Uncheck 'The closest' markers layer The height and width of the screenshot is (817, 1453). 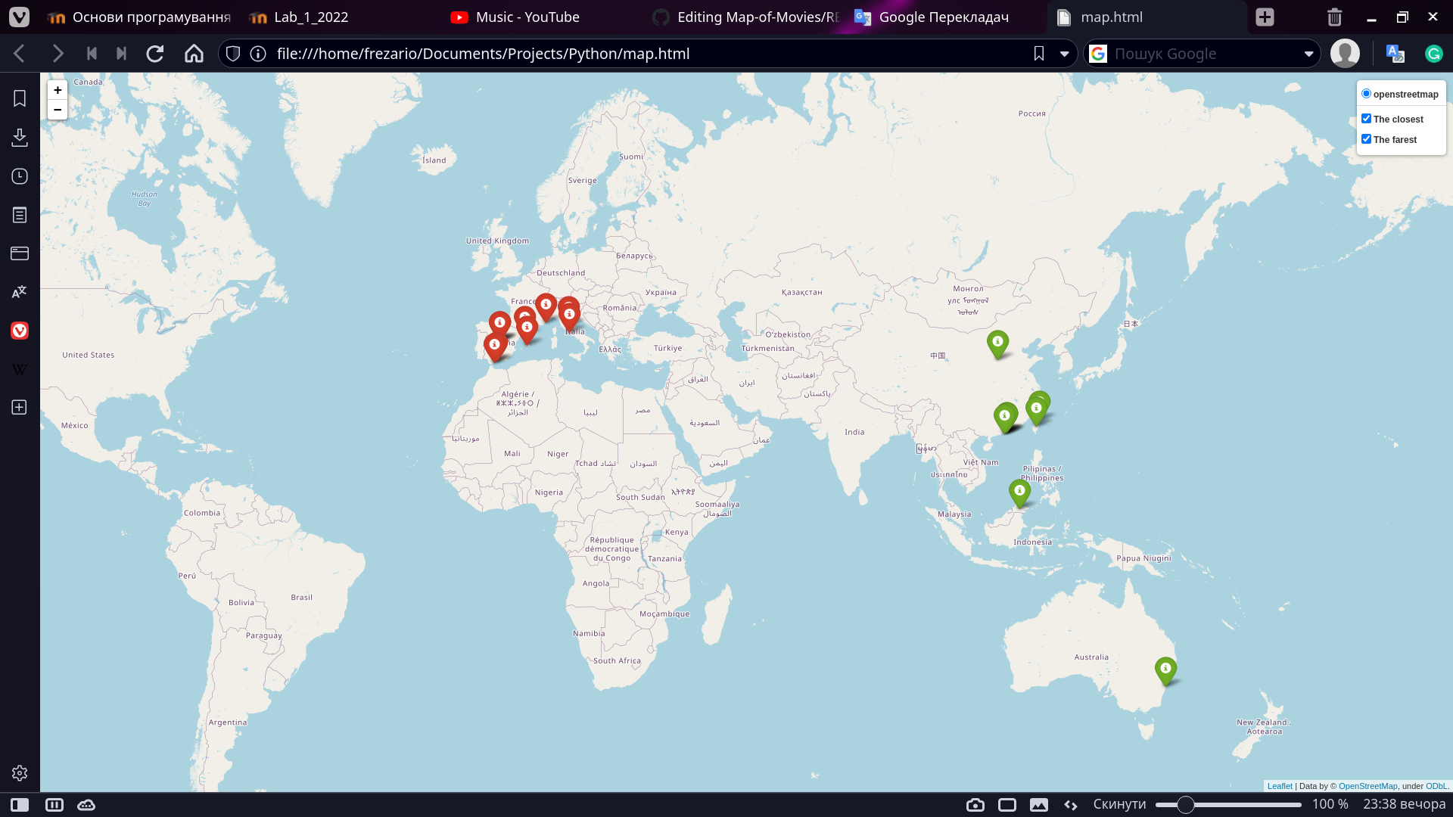coord(1367,118)
